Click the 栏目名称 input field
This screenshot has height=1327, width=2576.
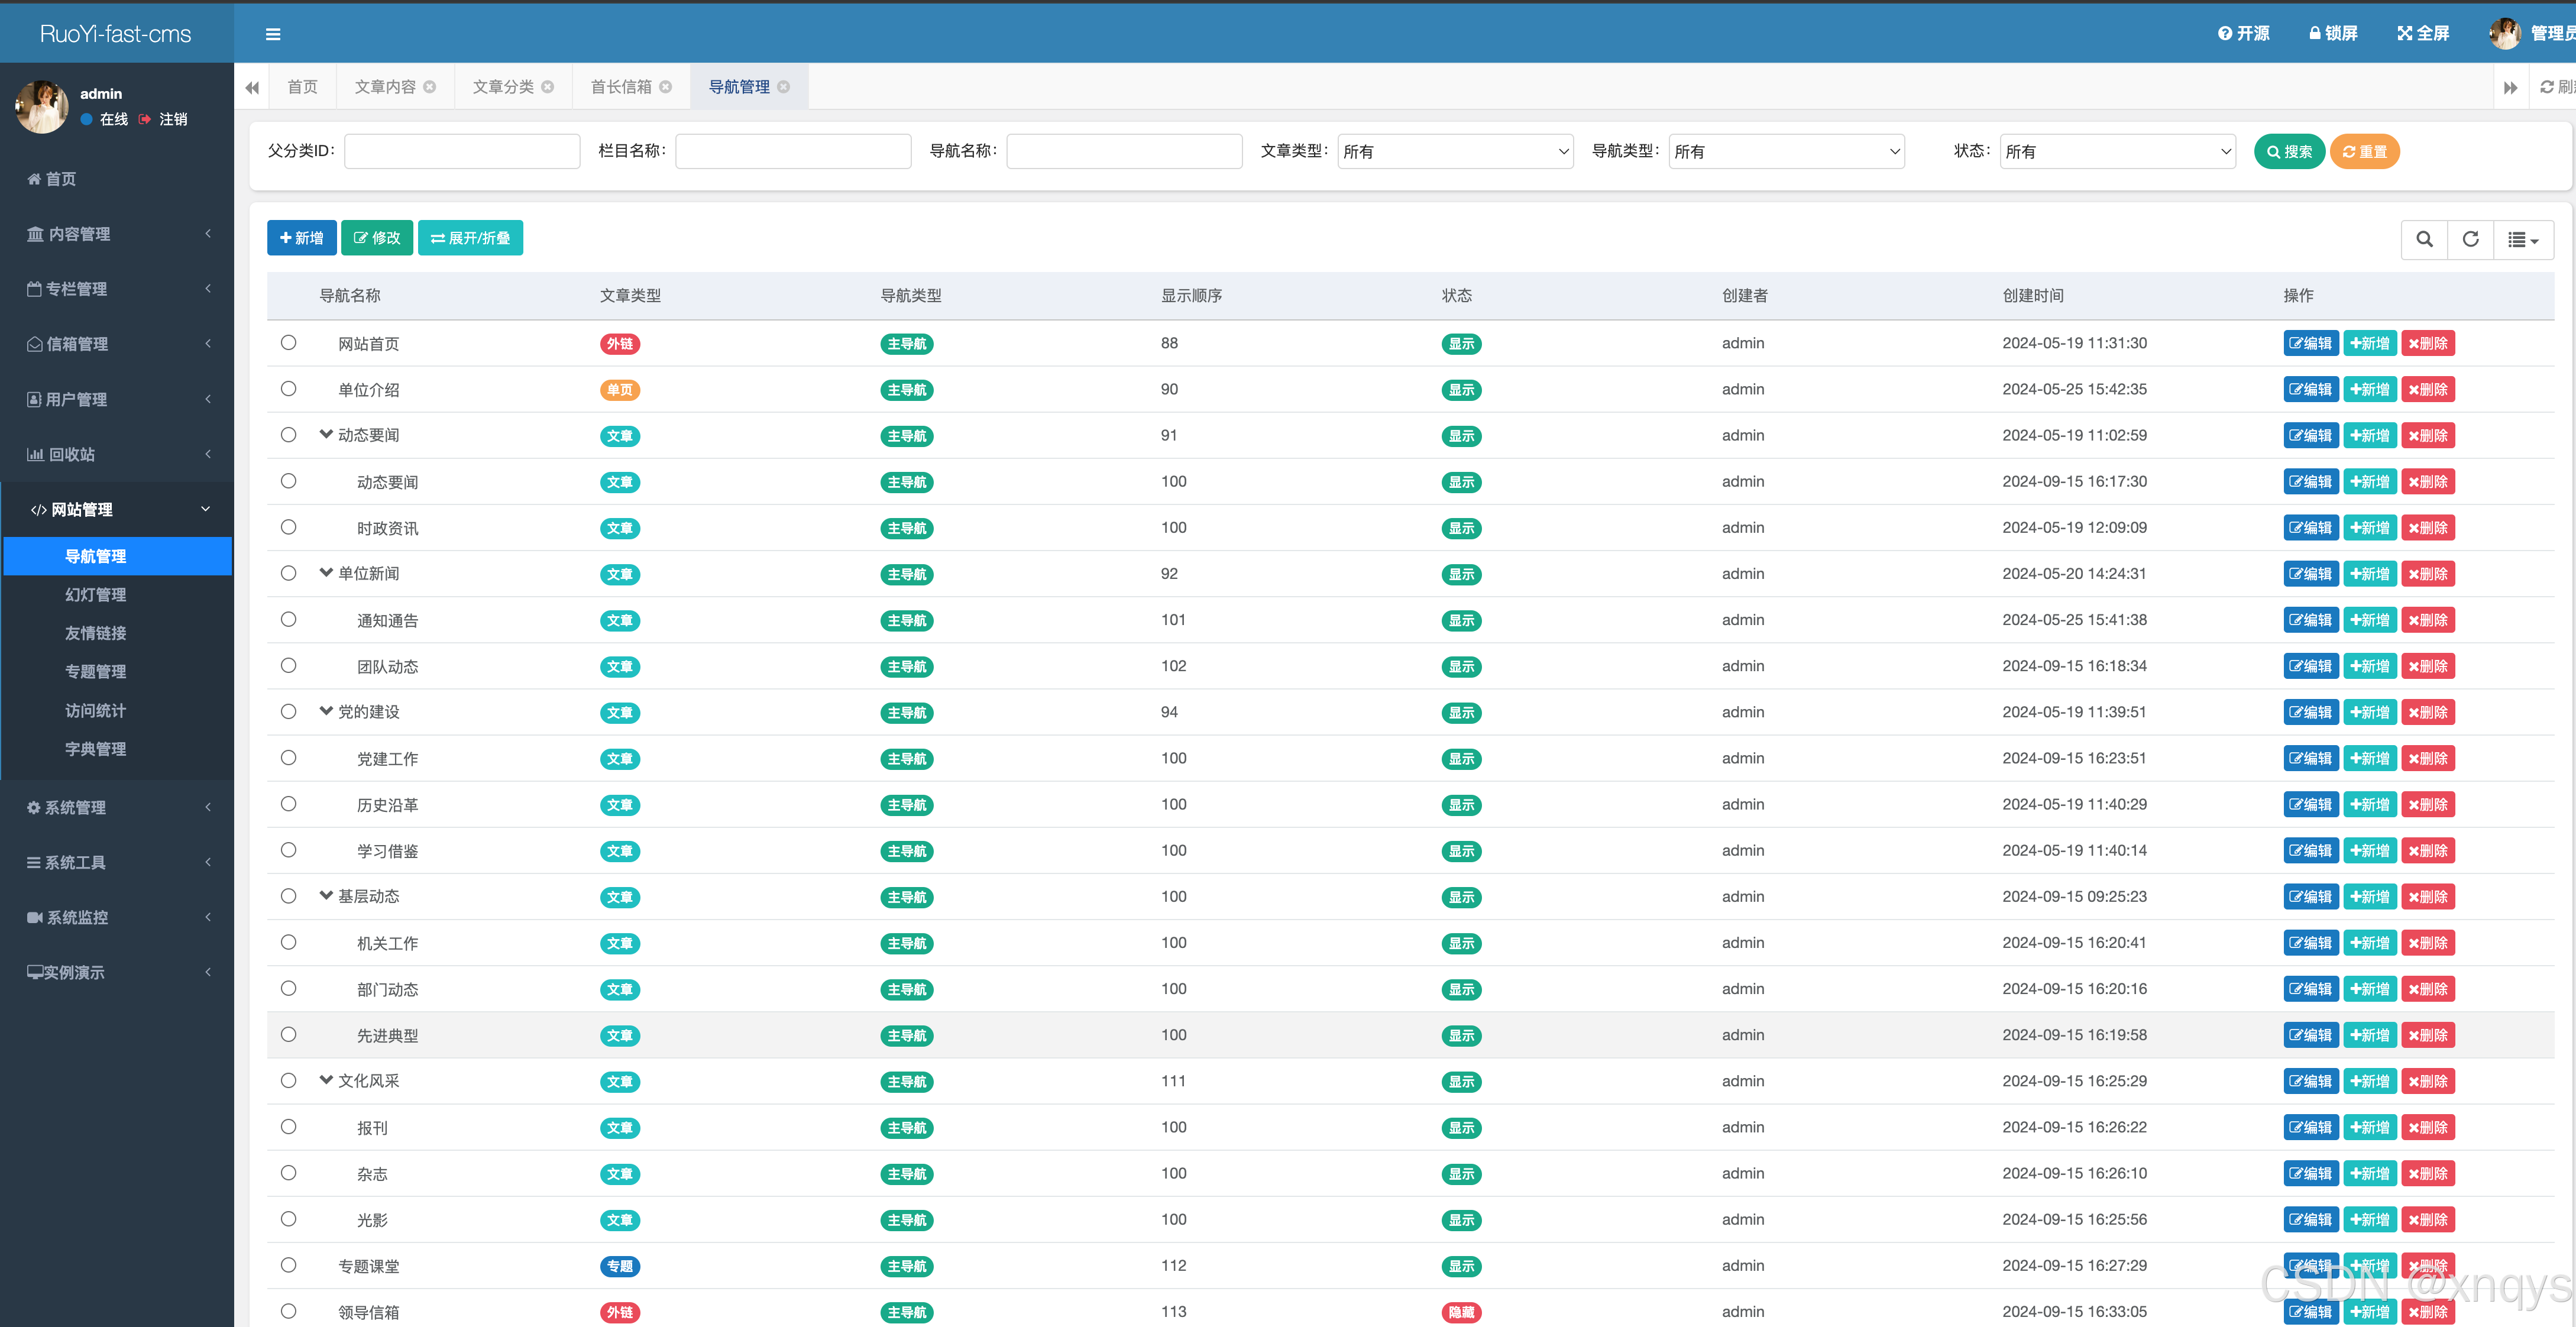793,151
